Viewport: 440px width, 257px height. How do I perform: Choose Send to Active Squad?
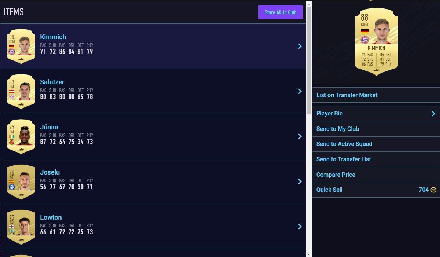coord(376,144)
